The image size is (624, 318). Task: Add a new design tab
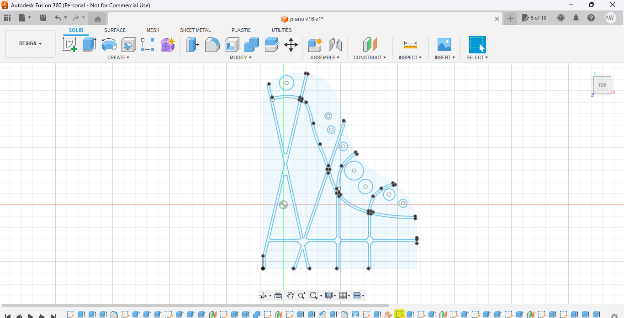pos(510,18)
